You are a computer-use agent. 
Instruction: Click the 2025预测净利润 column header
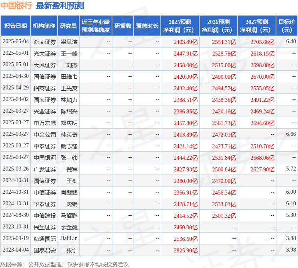[x=180, y=26]
